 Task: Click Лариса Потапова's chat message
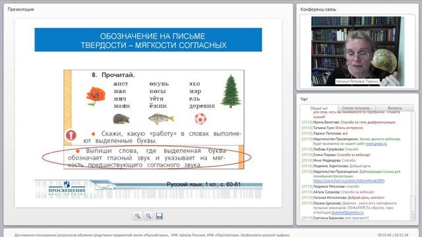coord(325,133)
